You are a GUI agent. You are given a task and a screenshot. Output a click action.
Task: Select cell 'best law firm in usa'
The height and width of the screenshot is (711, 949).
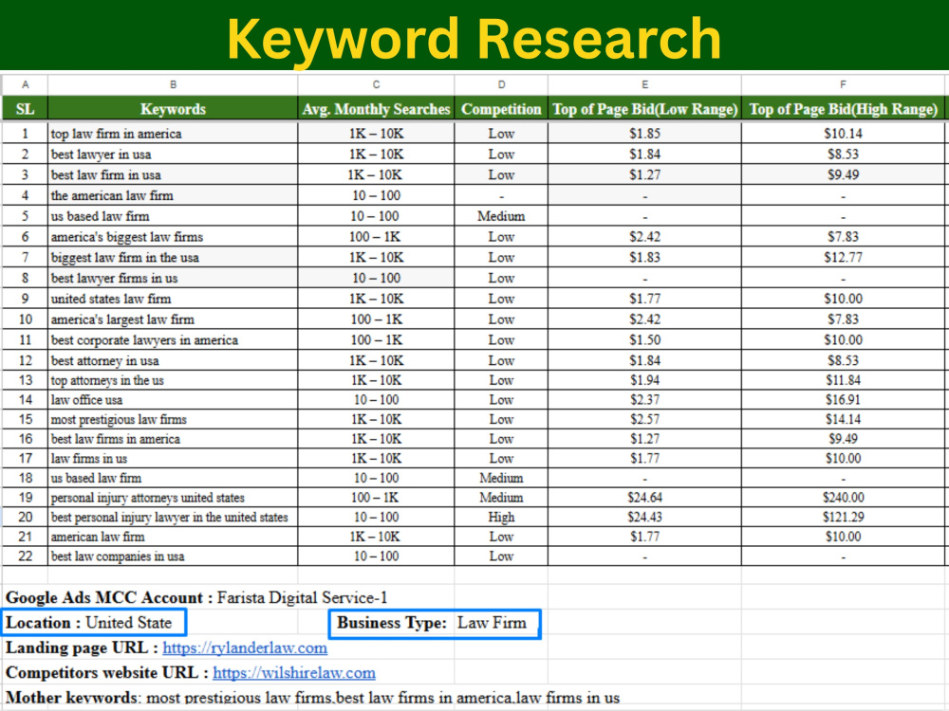(173, 174)
